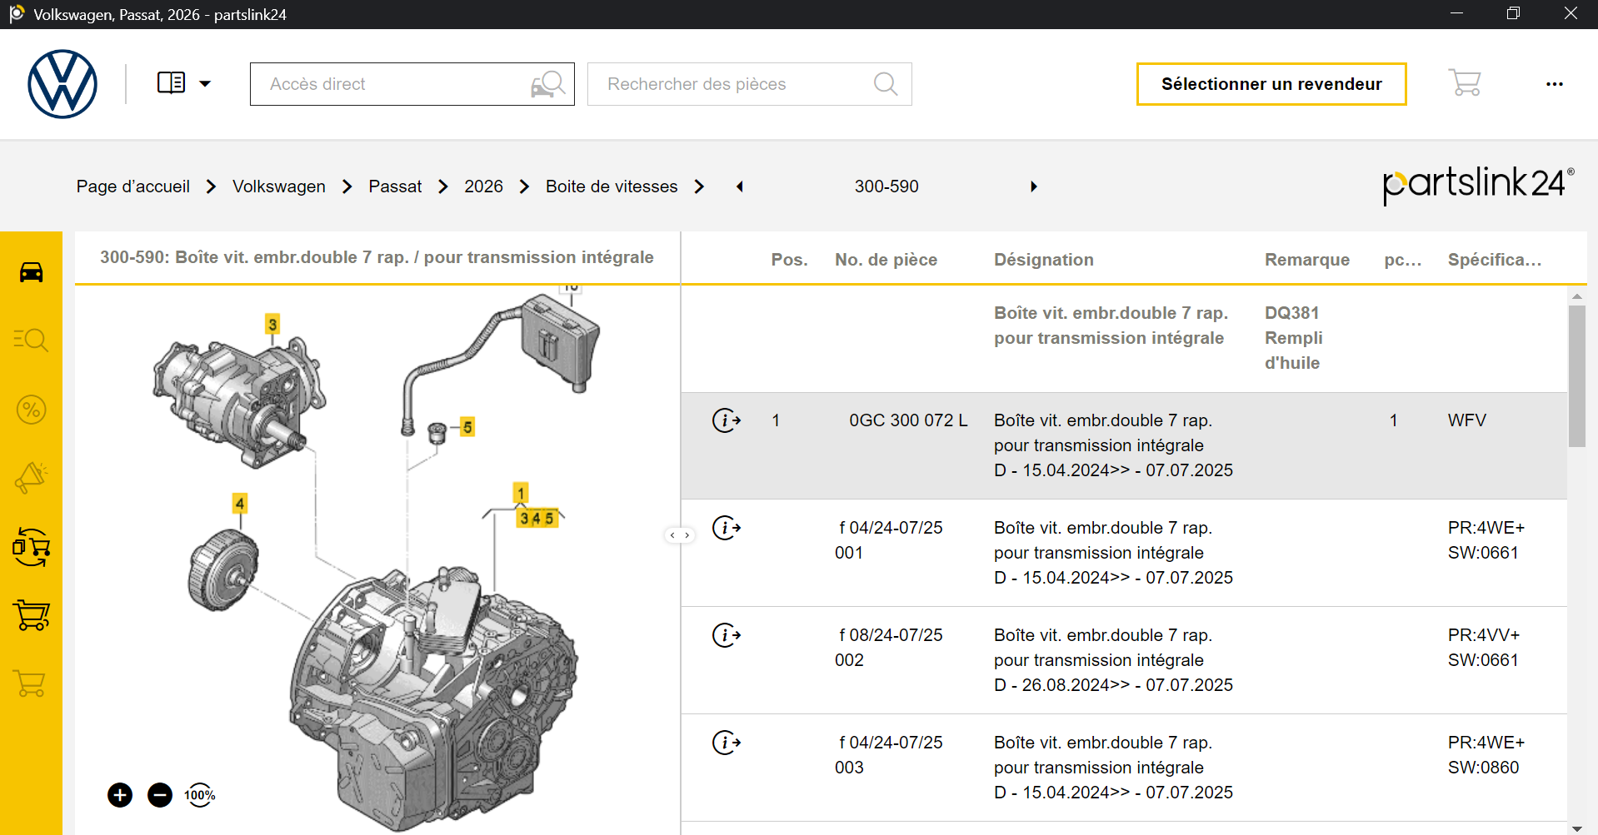Click scrollbar down arrow

[x=1576, y=828]
